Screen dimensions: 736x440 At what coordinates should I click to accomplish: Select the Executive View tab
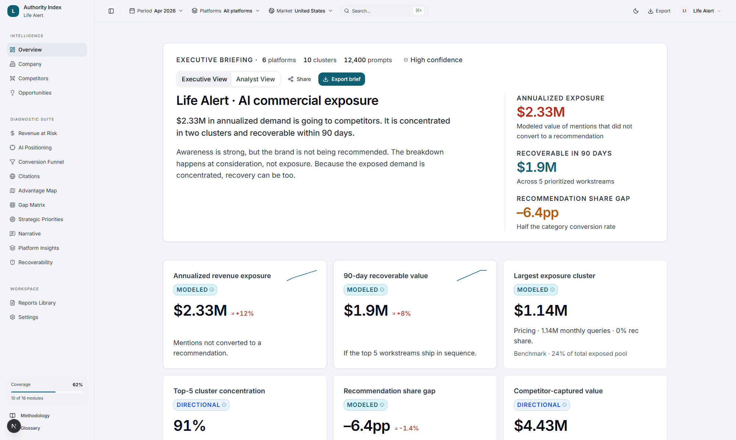click(204, 79)
